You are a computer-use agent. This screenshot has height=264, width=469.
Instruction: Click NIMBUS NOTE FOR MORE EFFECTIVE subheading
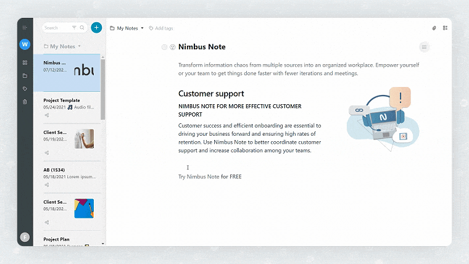click(x=240, y=110)
